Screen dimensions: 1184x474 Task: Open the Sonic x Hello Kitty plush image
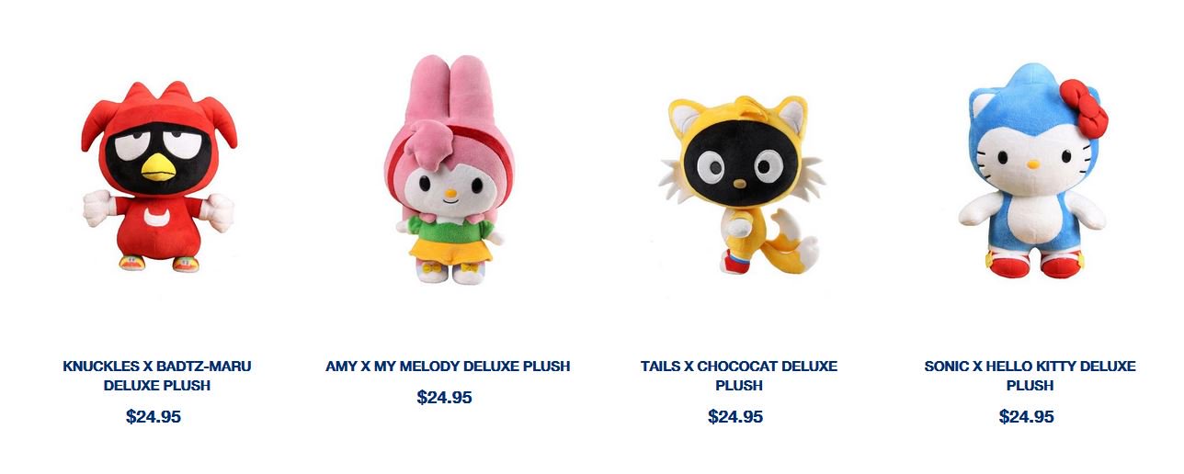coord(1032,170)
